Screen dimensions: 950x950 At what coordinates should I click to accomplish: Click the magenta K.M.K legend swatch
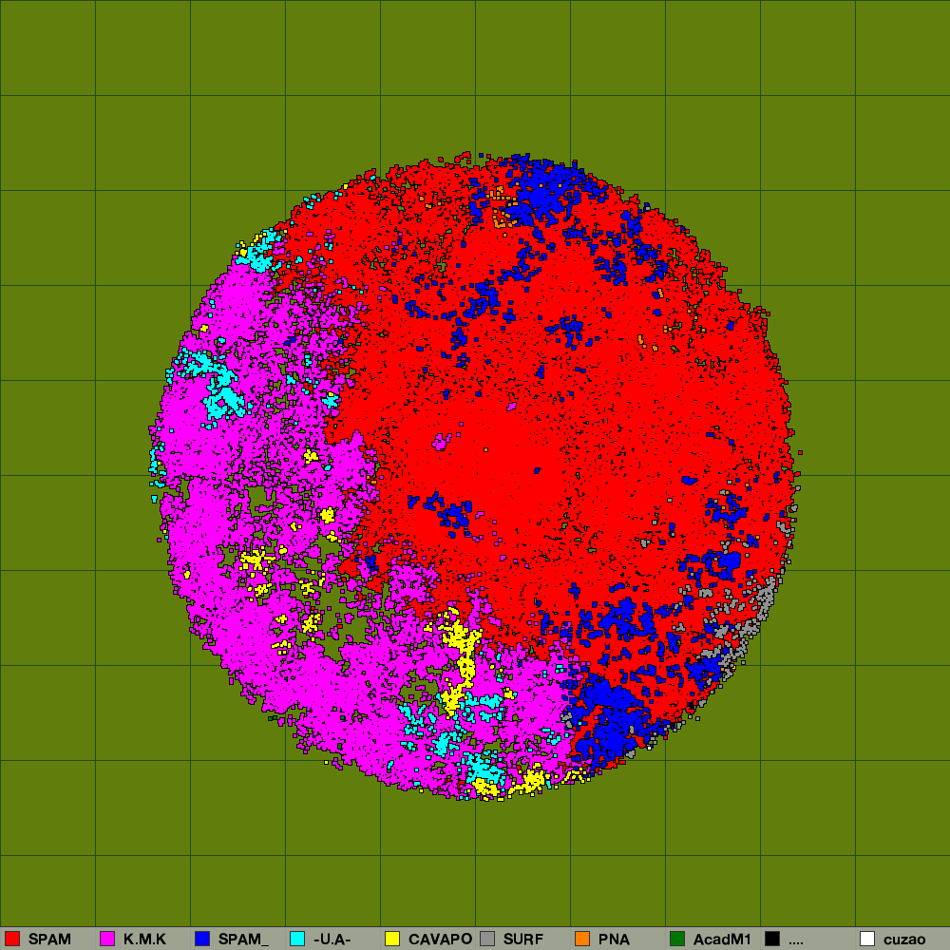[x=108, y=939]
